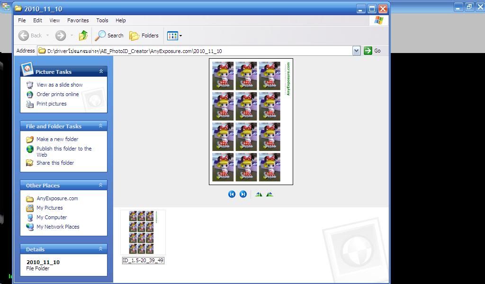Viewport: 485px width, 284px height.
Task: Rotate the picture counterclockwise
Action: pyautogui.click(x=269, y=195)
